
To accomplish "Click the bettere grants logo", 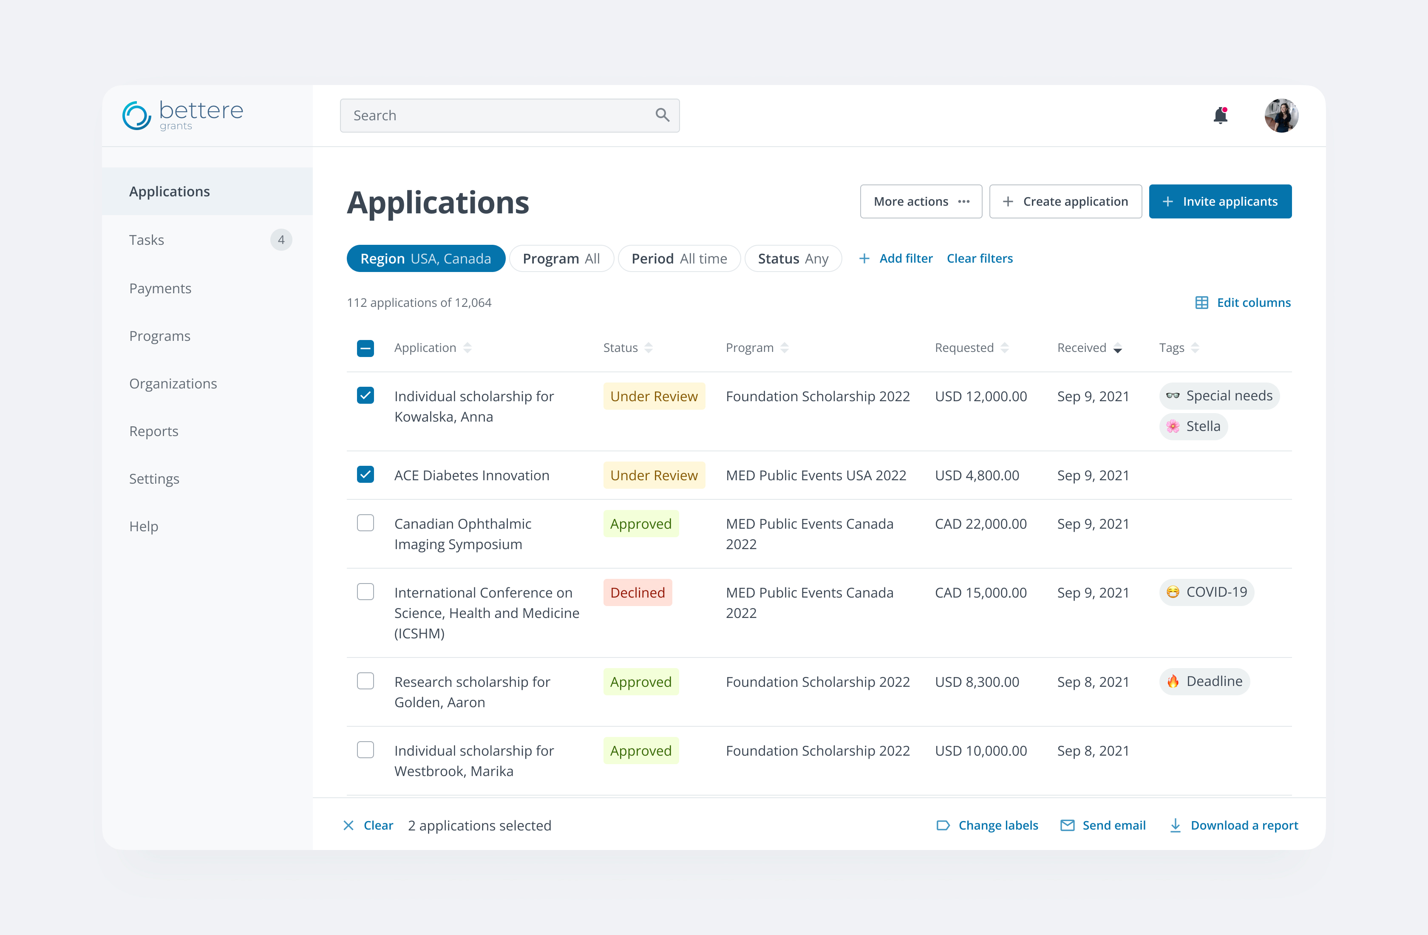I will coord(182,115).
